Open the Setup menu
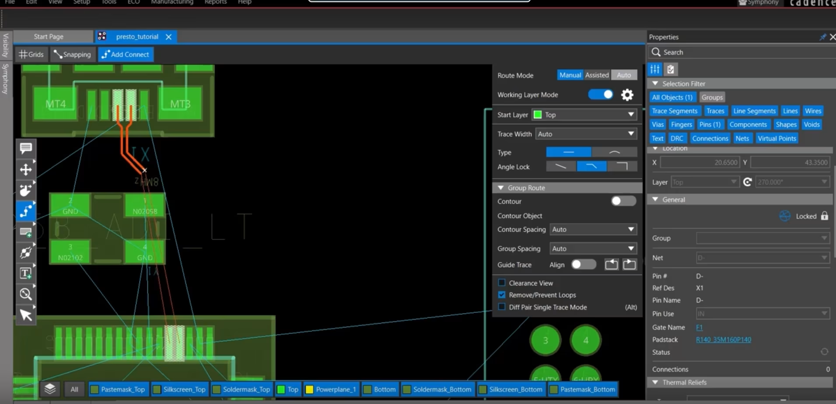Screen dimensions: 836x404 tap(81, 2)
